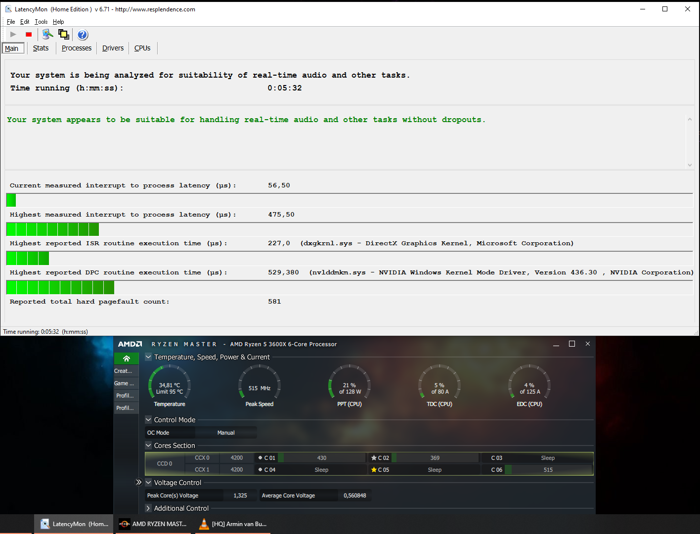This screenshot has width=700, height=534.
Task: Click the CCX 0 speed value 4200
Action: click(237, 458)
